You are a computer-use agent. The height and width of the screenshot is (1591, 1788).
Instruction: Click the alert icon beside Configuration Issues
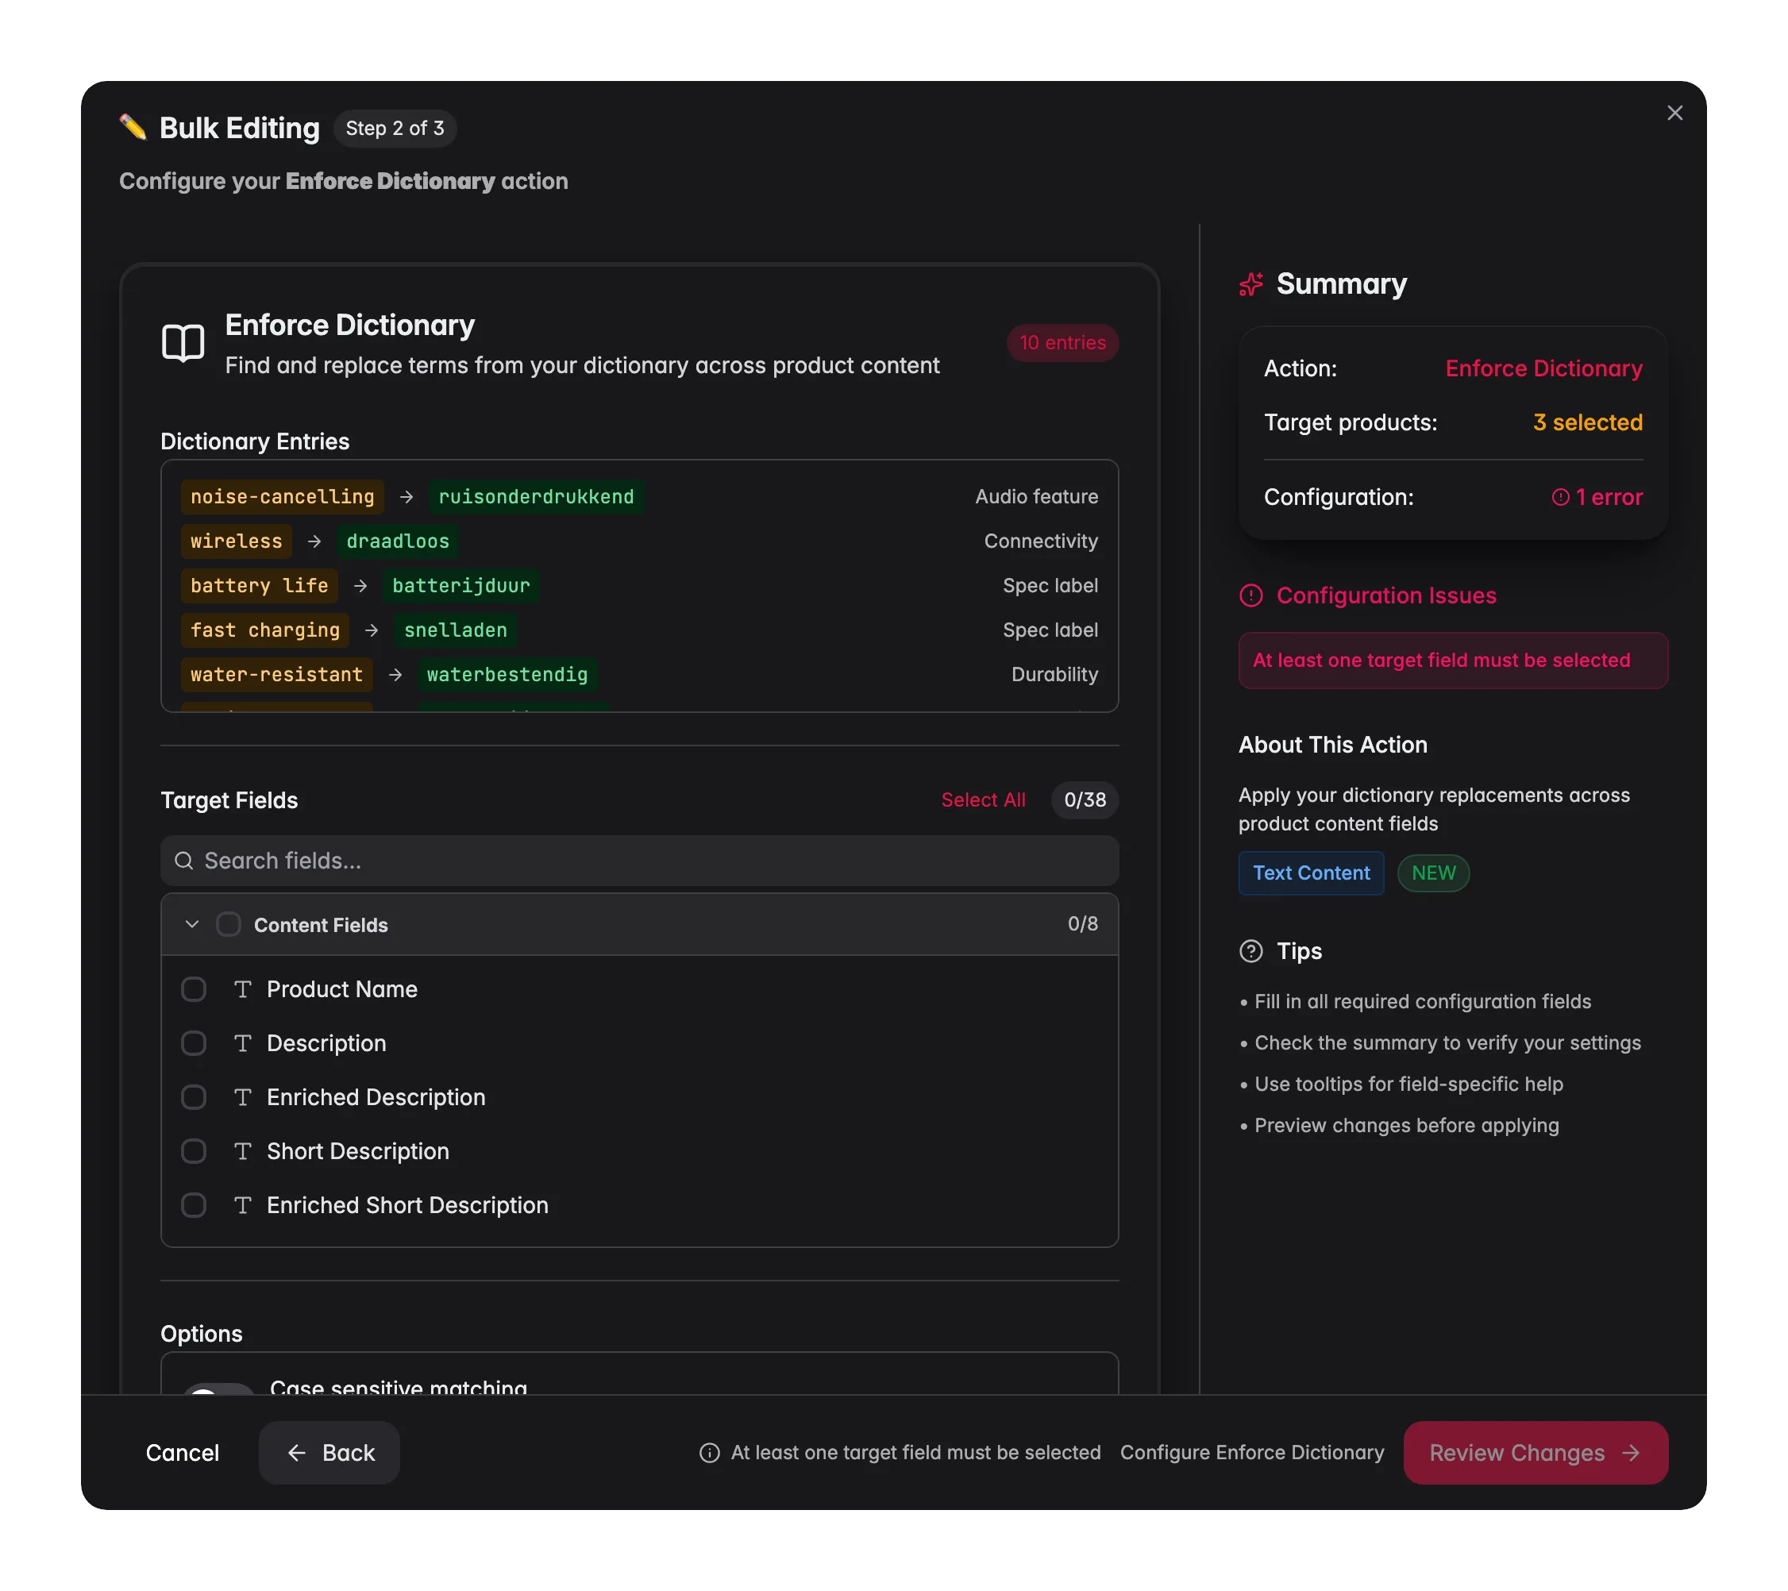(x=1251, y=595)
